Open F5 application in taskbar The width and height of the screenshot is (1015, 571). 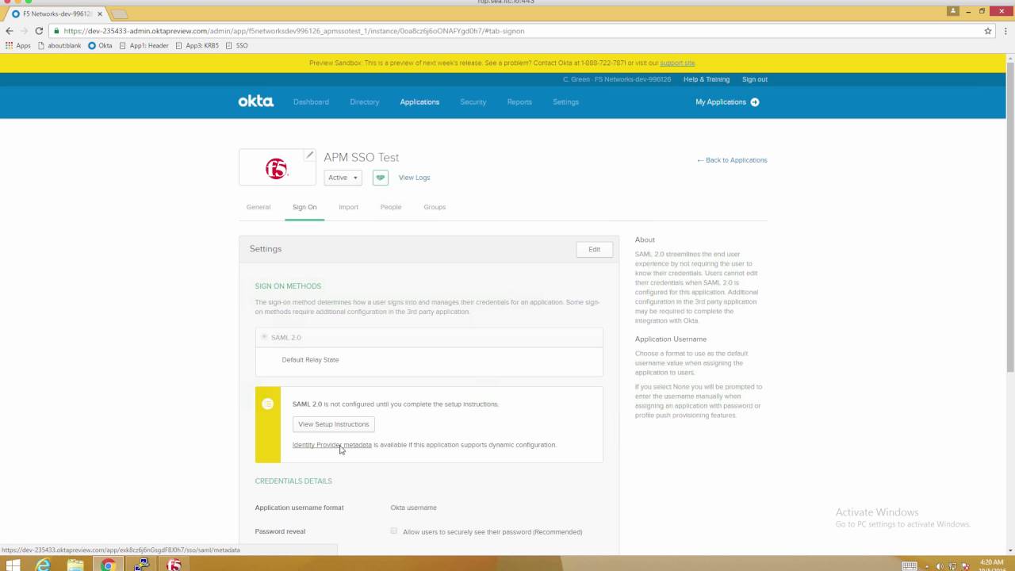point(174,565)
